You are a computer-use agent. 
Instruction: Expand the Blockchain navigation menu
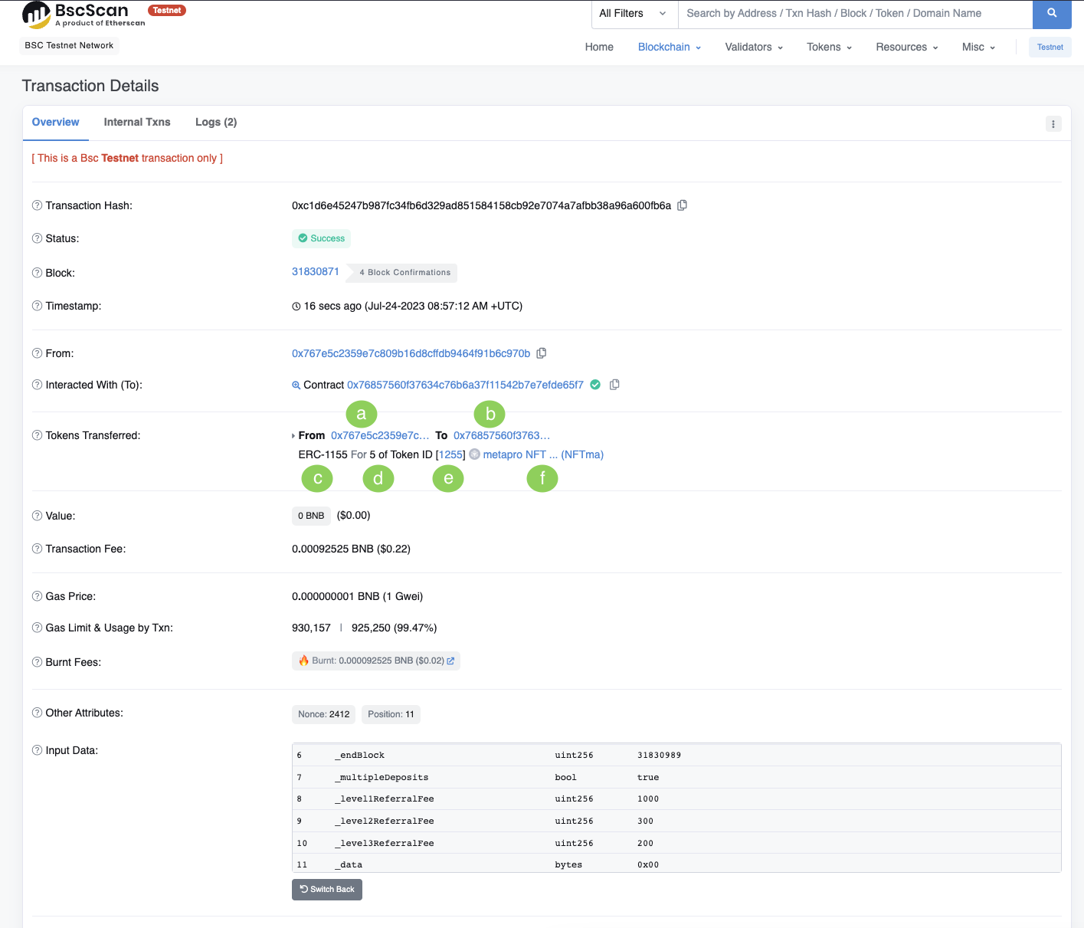(669, 47)
